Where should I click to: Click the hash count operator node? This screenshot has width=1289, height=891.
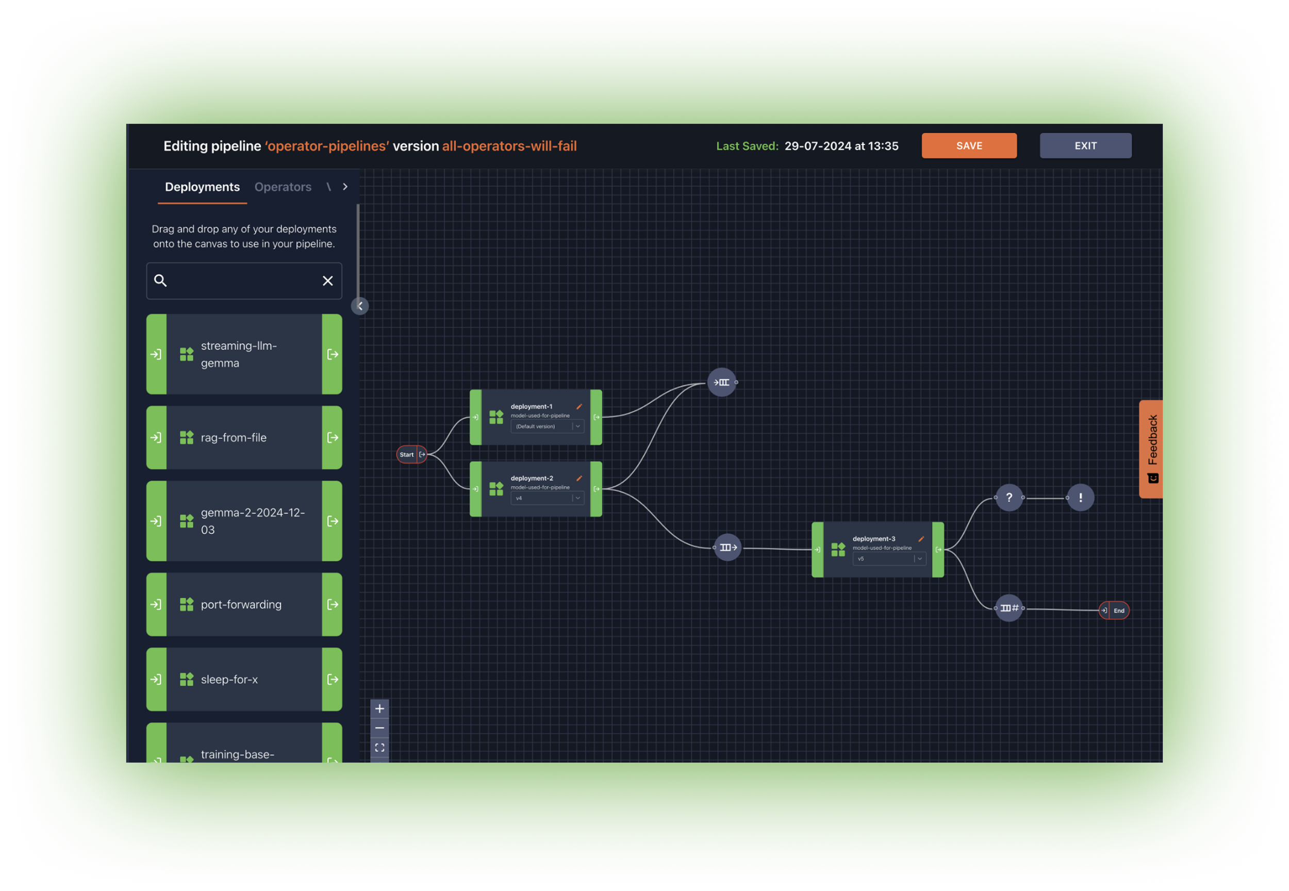pyautogui.click(x=1009, y=608)
